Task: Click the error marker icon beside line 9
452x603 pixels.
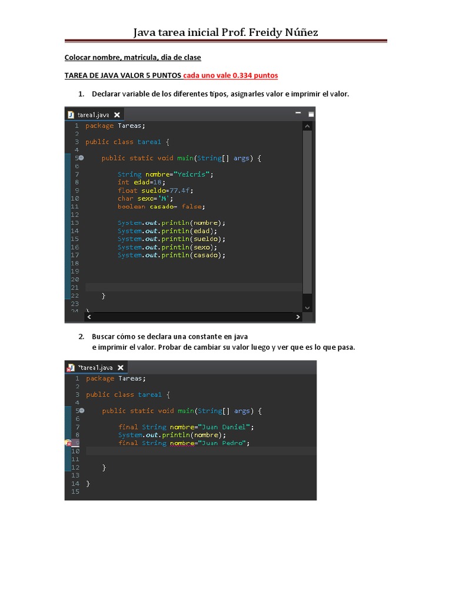Action: (x=68, y=443)
